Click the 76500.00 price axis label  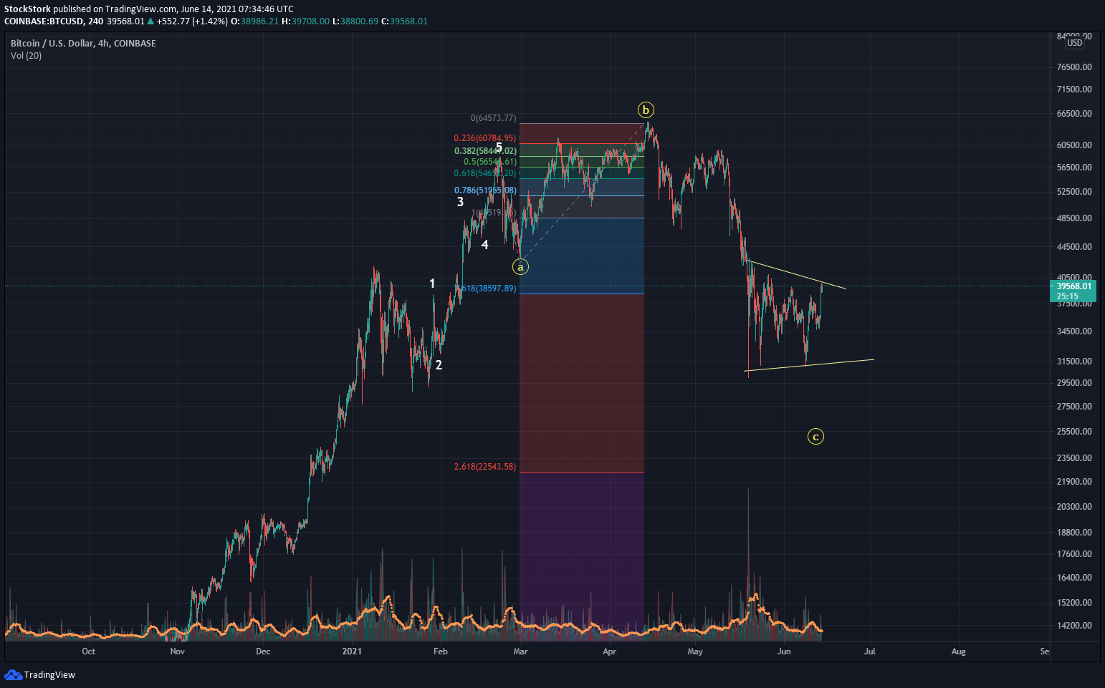coord(1074,67)
